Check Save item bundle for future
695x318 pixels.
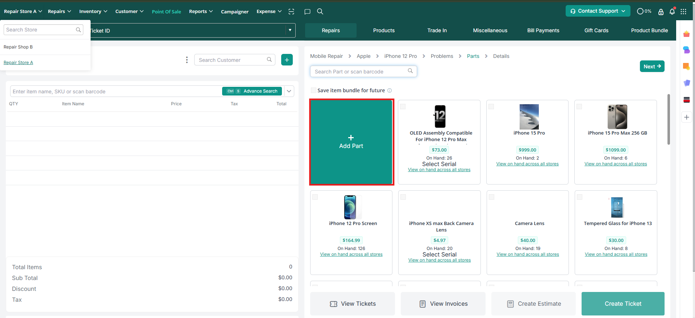pos(313,90)
